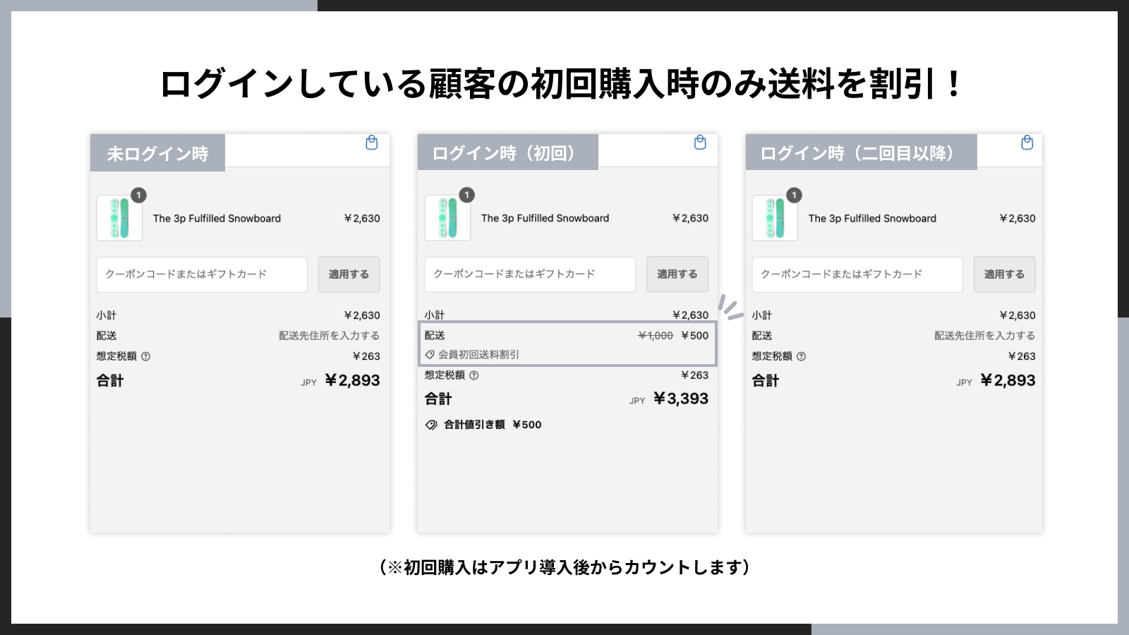Screen dimensions: 1129x635
Task: Select the snowboard thumbnail in 未ログイン時 panel
Action: click(x=119, y=218)
